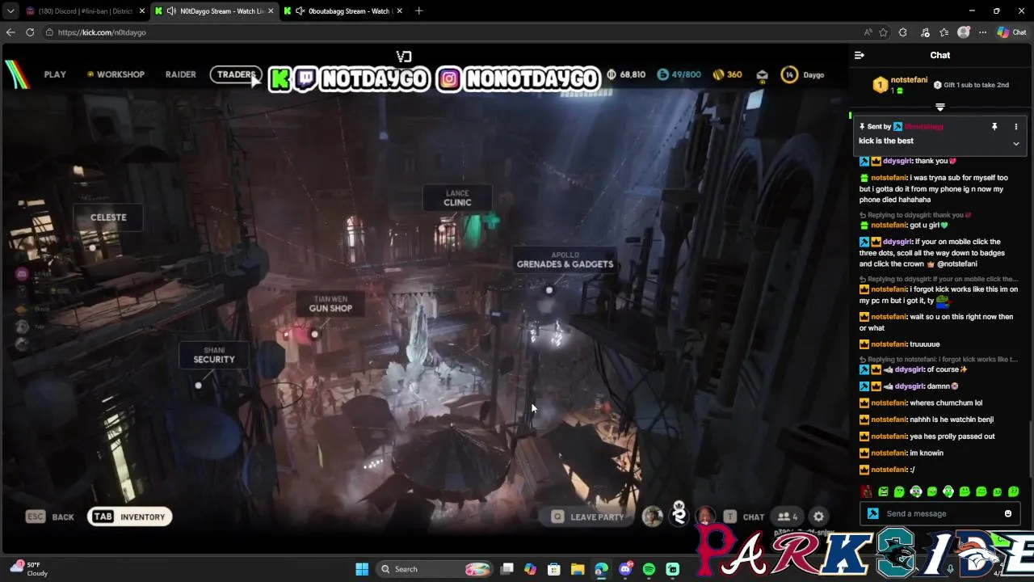Open the emoji picker in the message box

coord(1007,513)
